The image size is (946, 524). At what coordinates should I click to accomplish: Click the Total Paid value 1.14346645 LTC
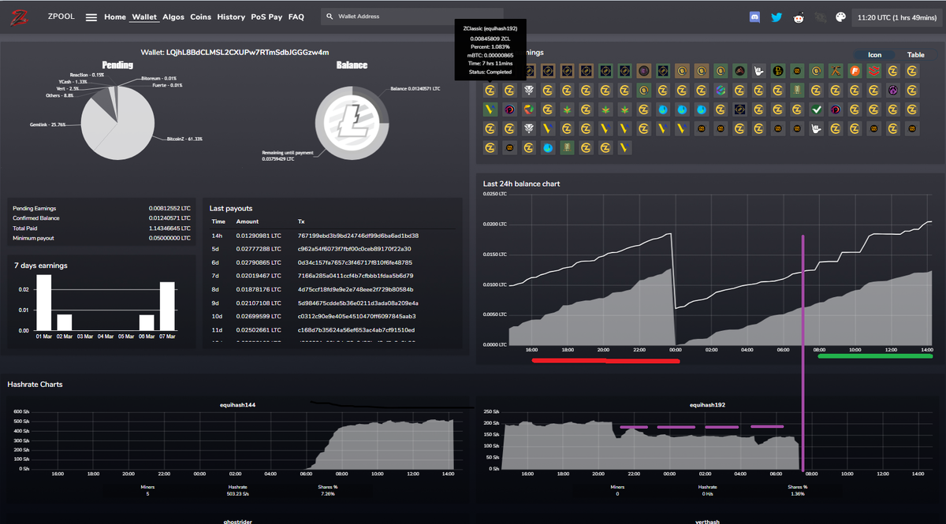[x=169, y=228]
